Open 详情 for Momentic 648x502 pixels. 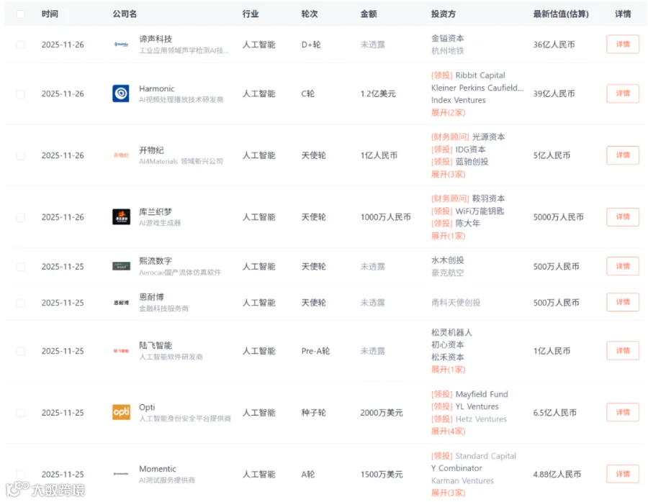tap(622, 473)
